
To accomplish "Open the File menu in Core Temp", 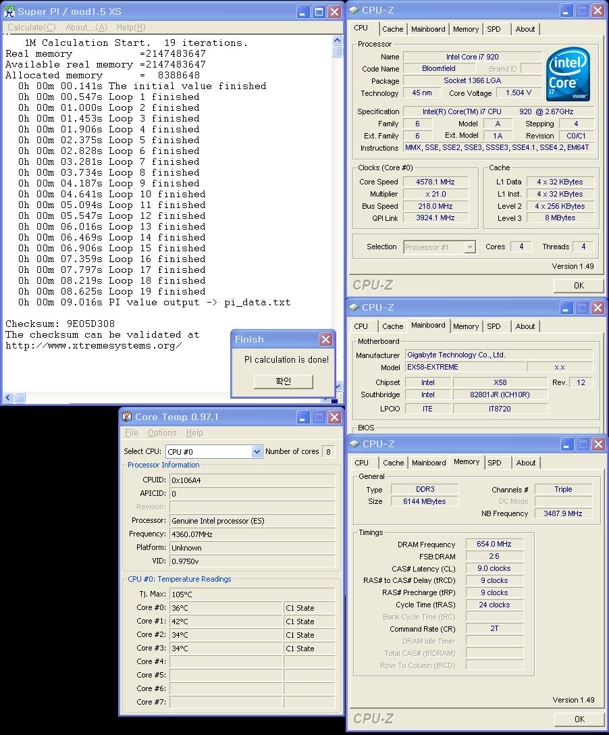I will pos(131,432).
